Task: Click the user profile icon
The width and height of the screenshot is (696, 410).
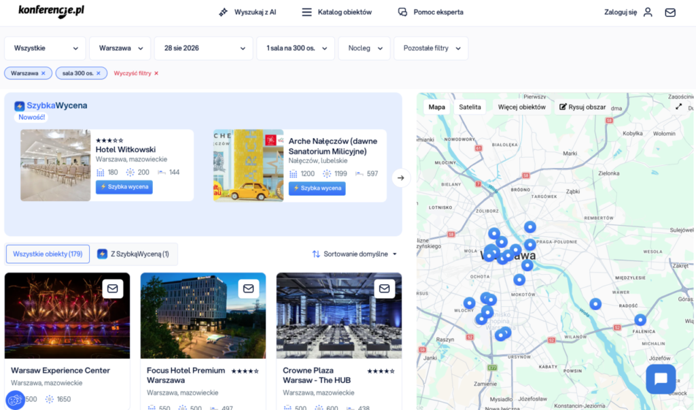Action: pos(648,12)
